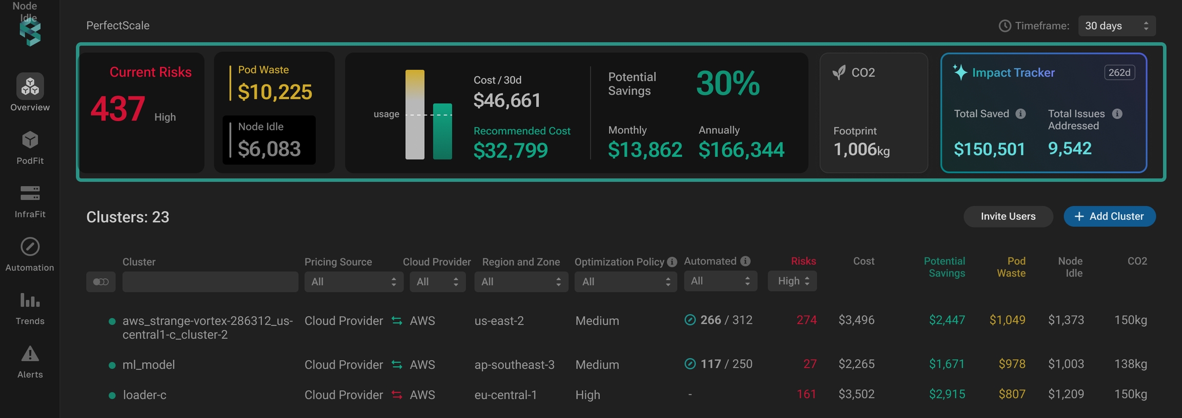Screen dimensions: 1182x418
Task: Click info icon next to Automated header
Action: [x=745, y=261]
